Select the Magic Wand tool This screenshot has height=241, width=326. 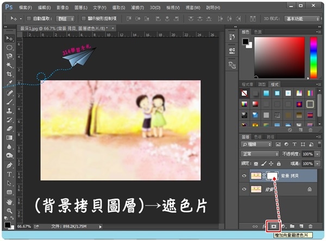click(x=9, y=65)
